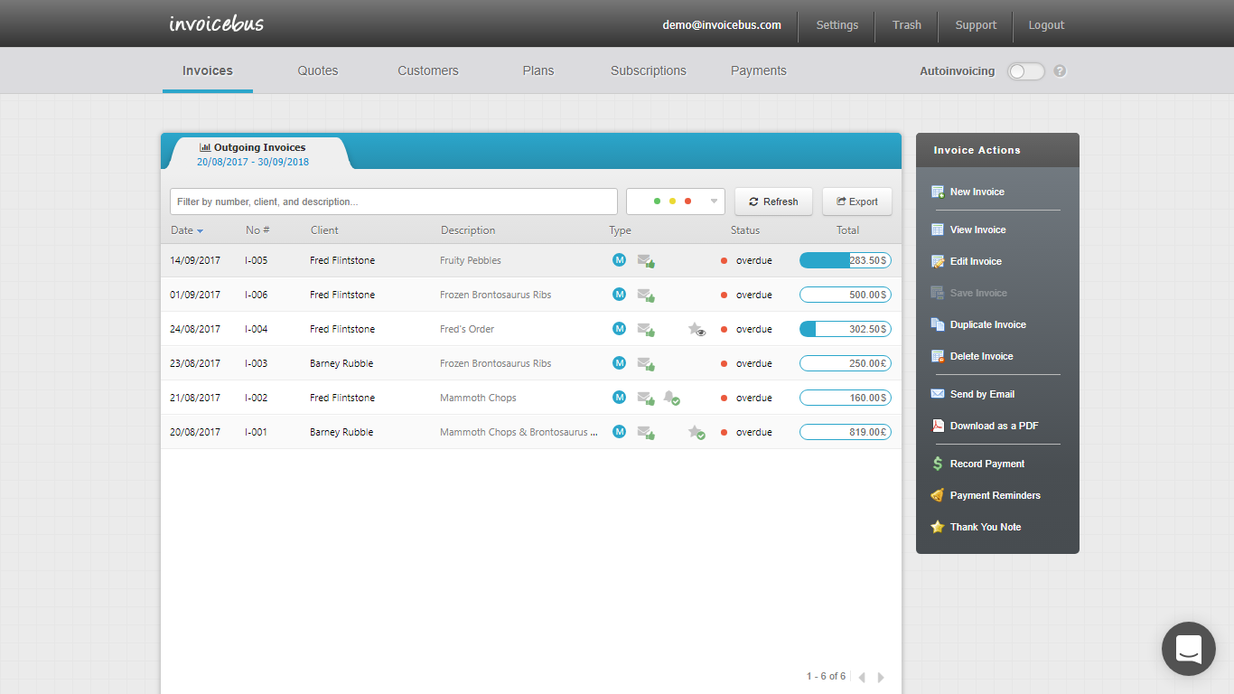Open the Record Payment action
The height and width of the screenshot is (694, 1234).
[x=986, y=464]
